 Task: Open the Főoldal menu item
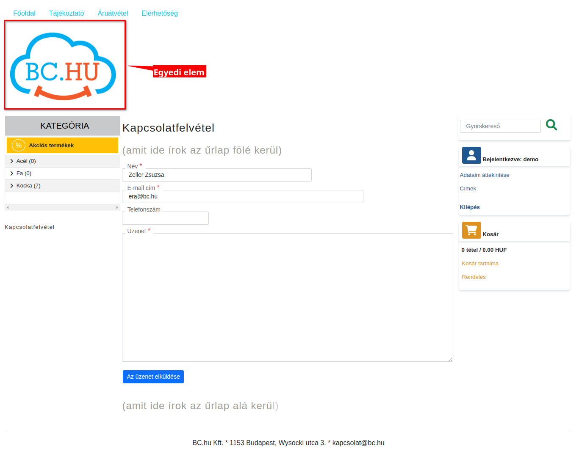[24, 13]
